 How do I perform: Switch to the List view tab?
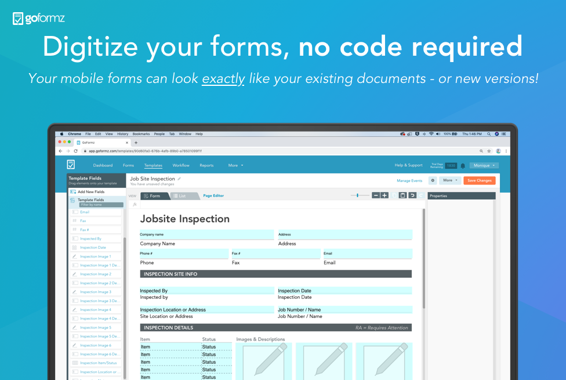pyautogui.click(x=184, y=196)
